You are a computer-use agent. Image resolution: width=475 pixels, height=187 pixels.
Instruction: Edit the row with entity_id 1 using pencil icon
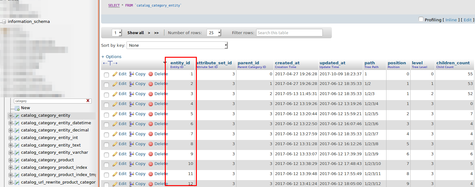pos(115,74)
